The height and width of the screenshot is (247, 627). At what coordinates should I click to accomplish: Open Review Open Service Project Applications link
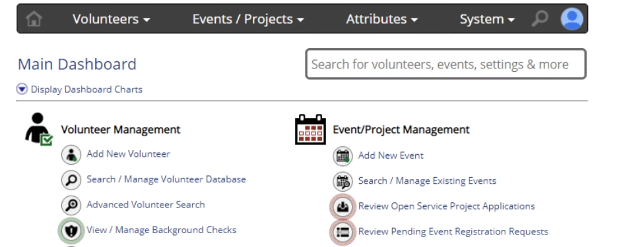(x=446, y=206)
